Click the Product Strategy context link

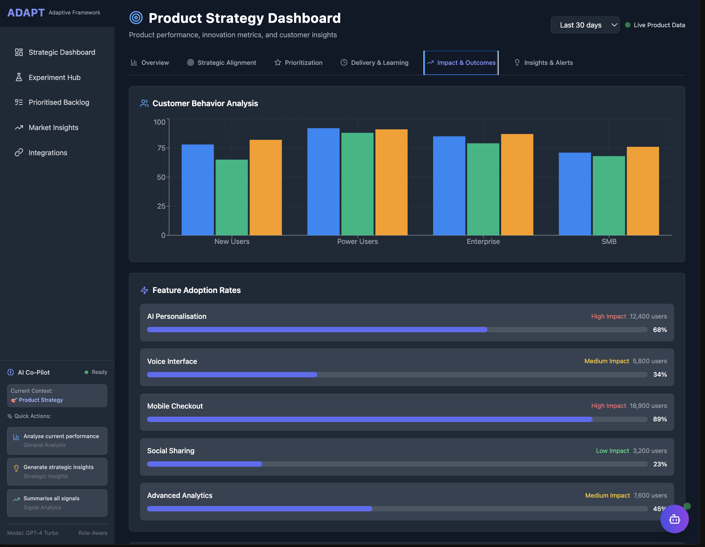pos(41,400)
